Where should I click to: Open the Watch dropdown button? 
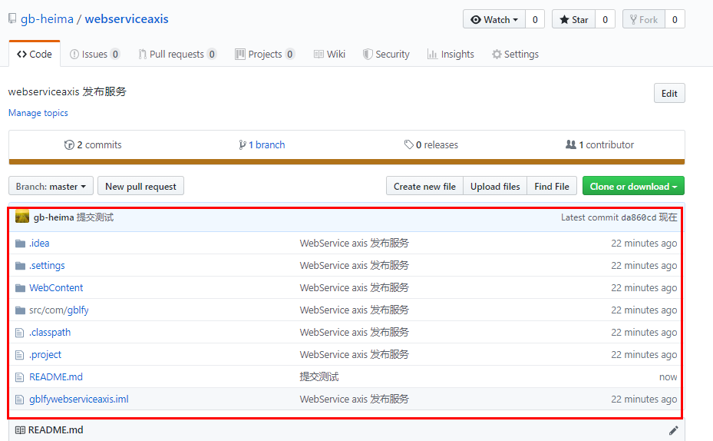[494, 19]
